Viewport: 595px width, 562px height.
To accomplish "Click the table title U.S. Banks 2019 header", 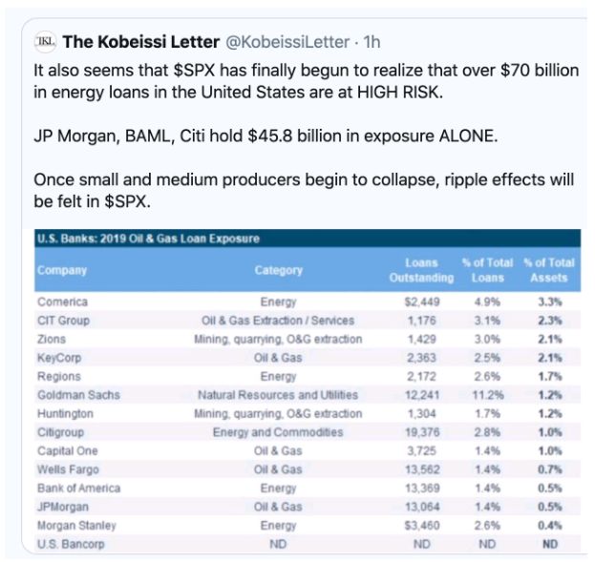I will pyautogui.click(x=148, y=239).
